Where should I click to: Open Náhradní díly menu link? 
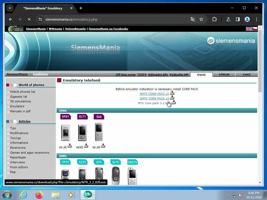pos(158,75)
